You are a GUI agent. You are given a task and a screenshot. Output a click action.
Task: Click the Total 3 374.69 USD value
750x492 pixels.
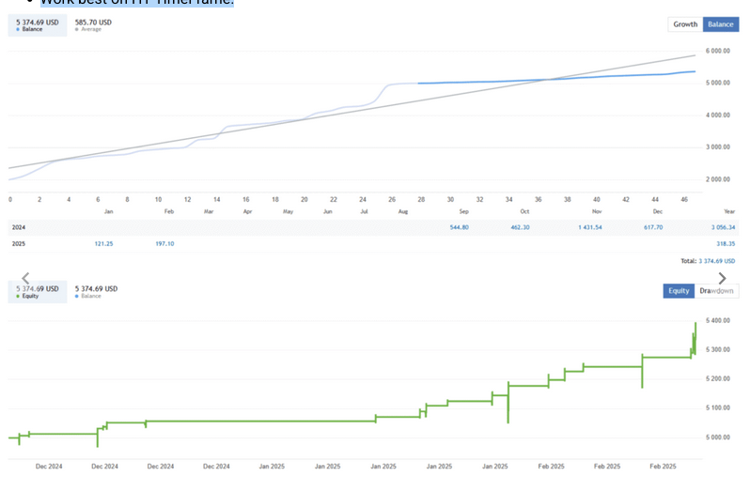[716, 261]
